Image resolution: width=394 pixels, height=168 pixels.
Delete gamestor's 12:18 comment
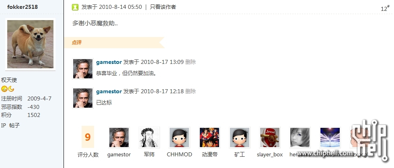(191, 91)
